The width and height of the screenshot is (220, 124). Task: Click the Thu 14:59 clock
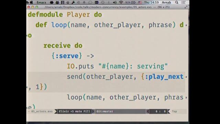point(151,2)
